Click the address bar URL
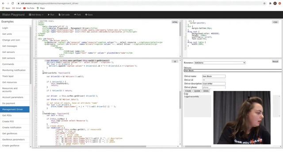283x159 pixels. point(50,4)
